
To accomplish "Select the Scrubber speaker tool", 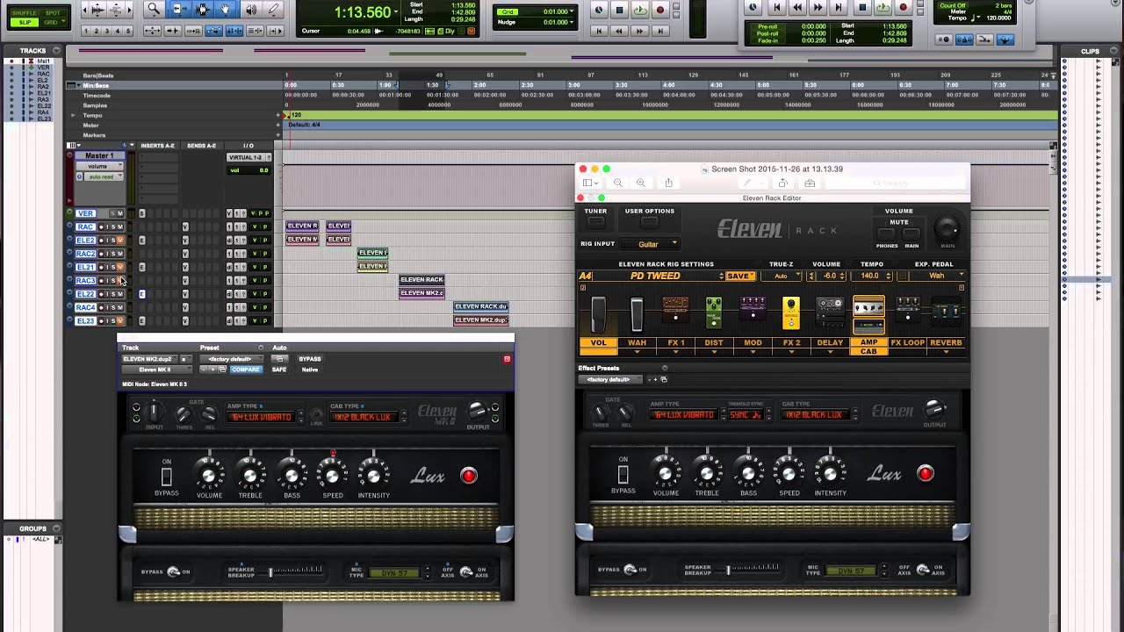I will [250, 10].
